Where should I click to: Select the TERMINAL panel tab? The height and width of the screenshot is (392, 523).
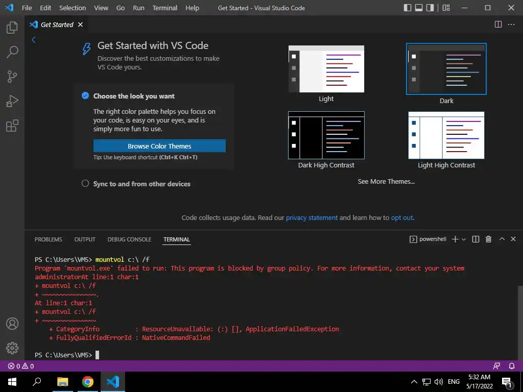(x=176, y=239)
